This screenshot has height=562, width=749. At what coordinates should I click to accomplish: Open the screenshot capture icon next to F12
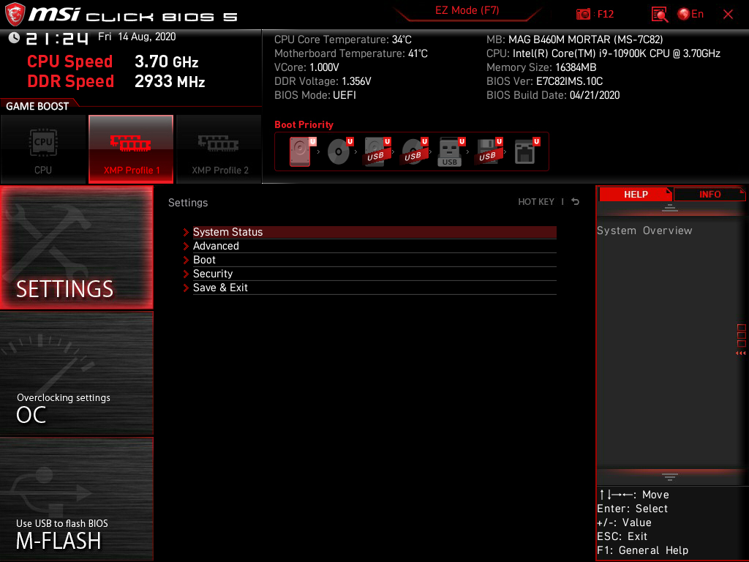click(584, 14)
